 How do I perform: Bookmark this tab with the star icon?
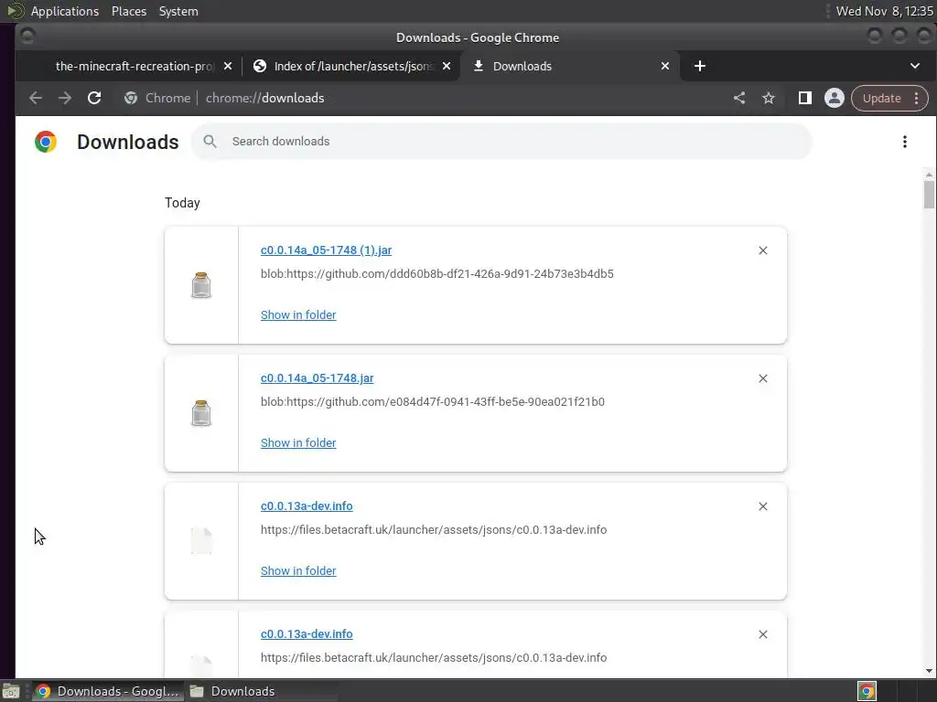769,98
